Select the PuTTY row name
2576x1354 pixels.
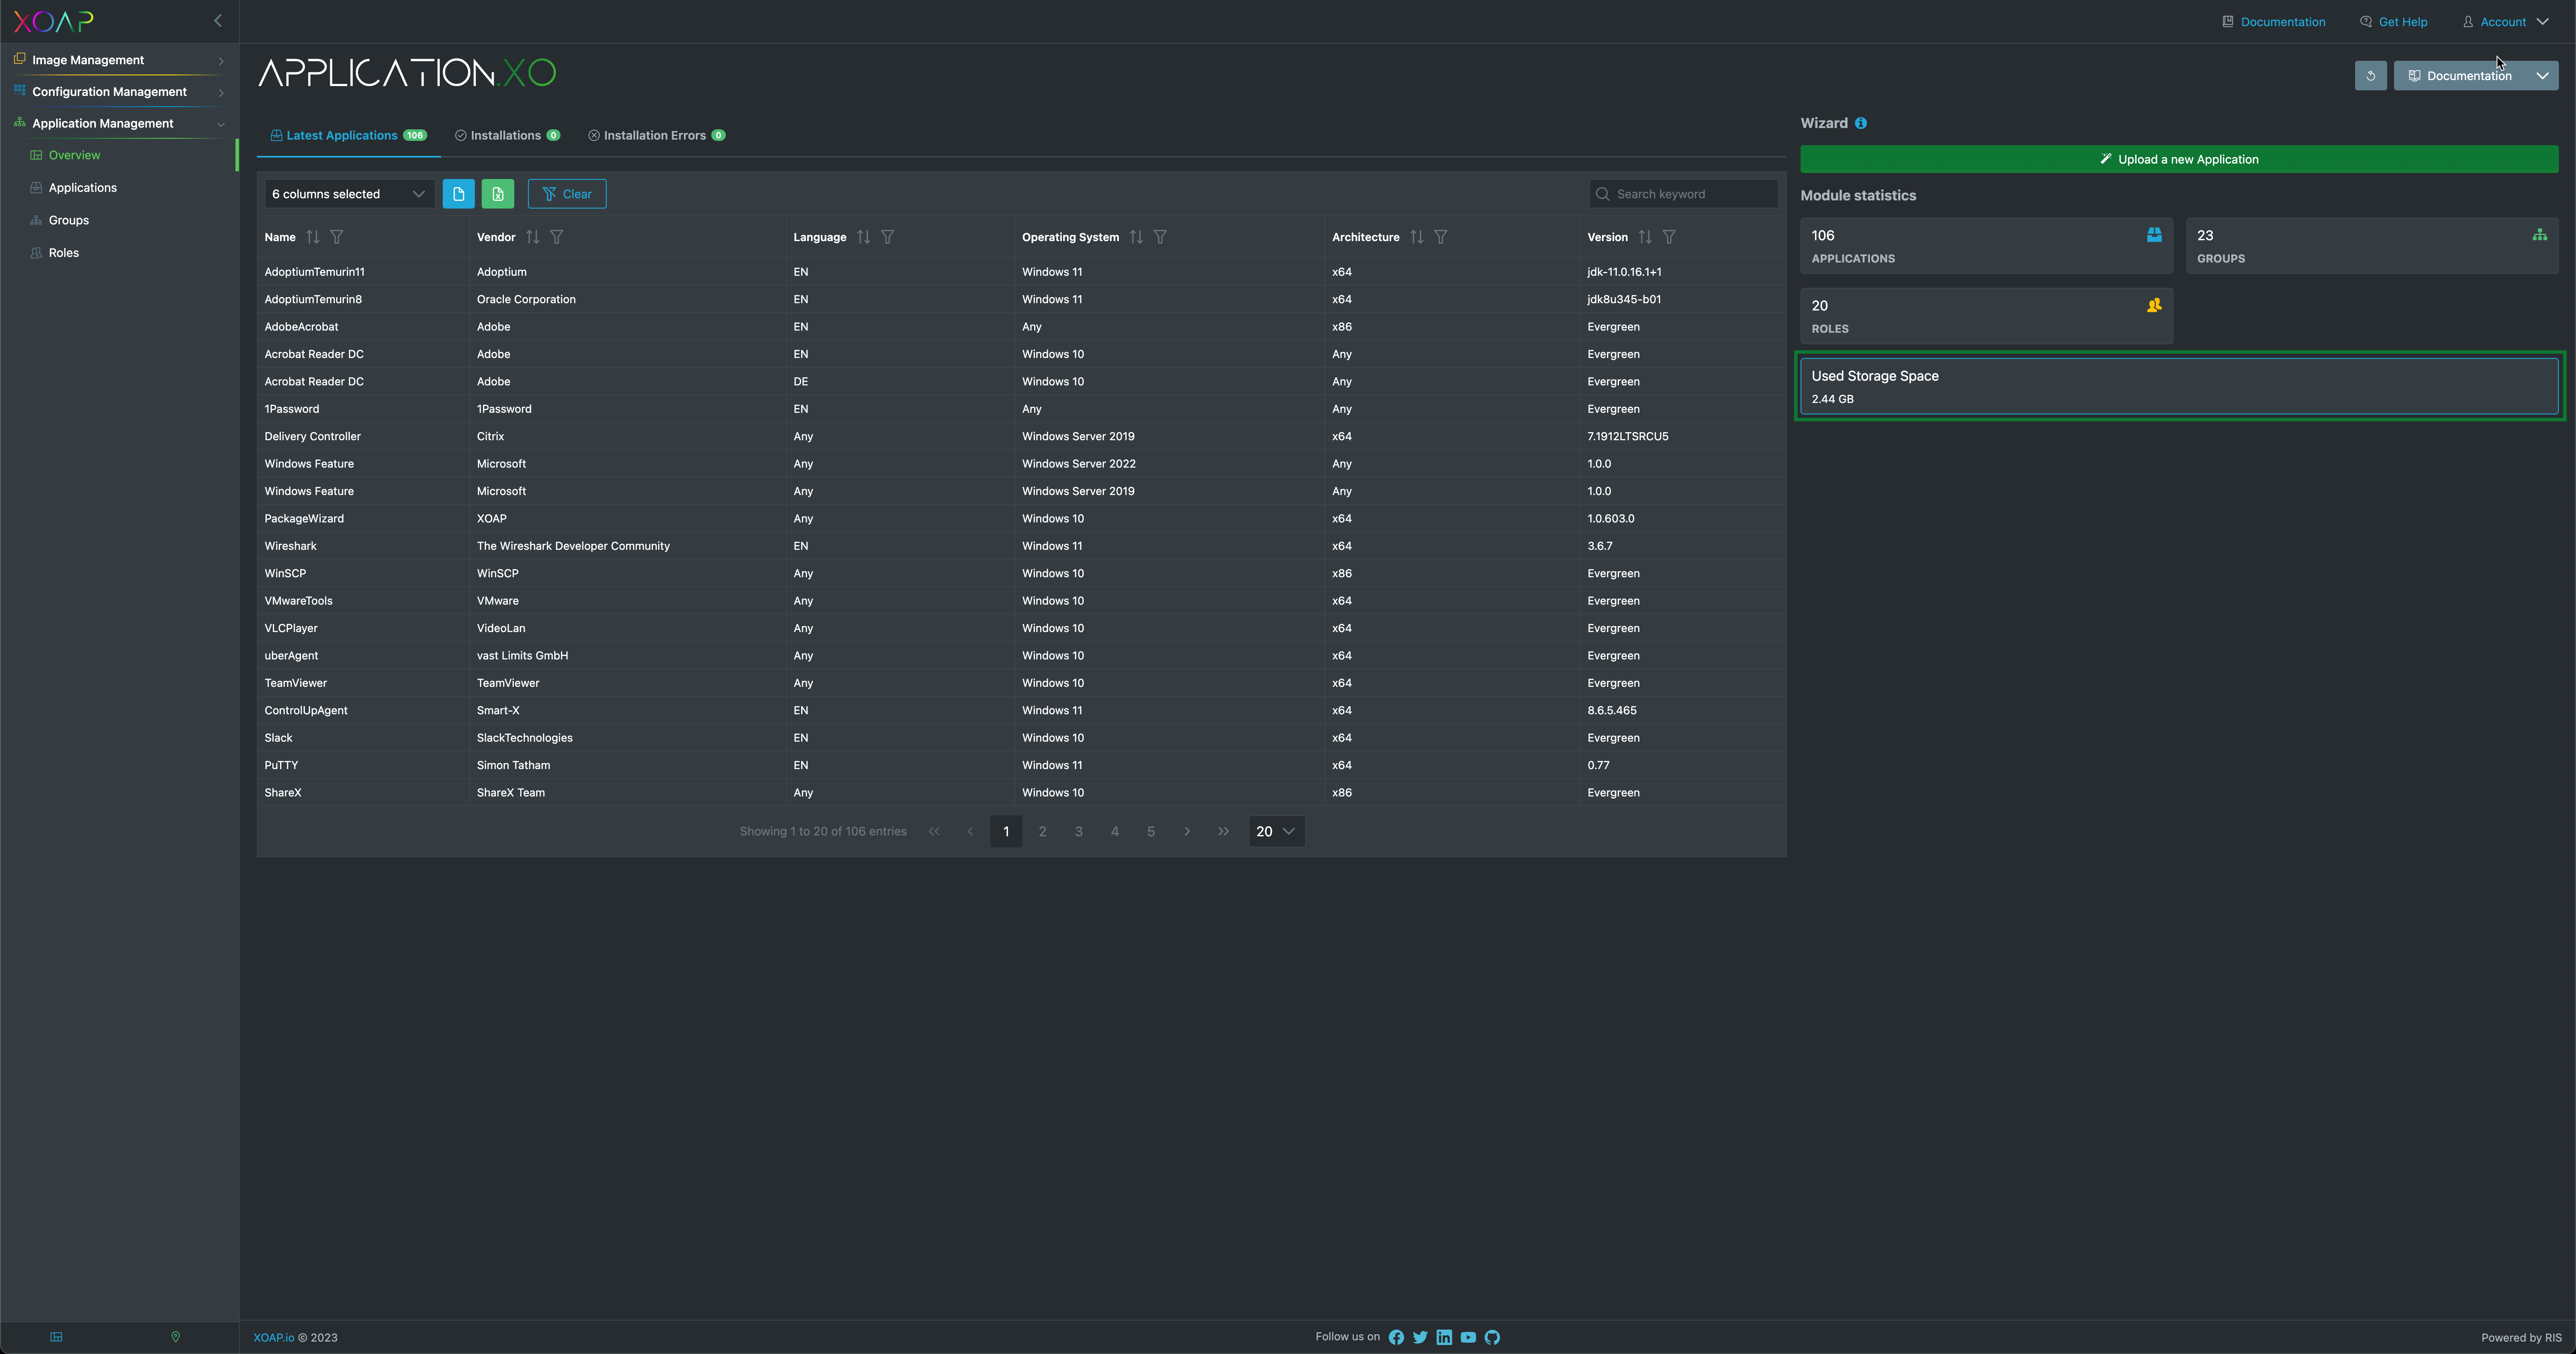point(281,765)
